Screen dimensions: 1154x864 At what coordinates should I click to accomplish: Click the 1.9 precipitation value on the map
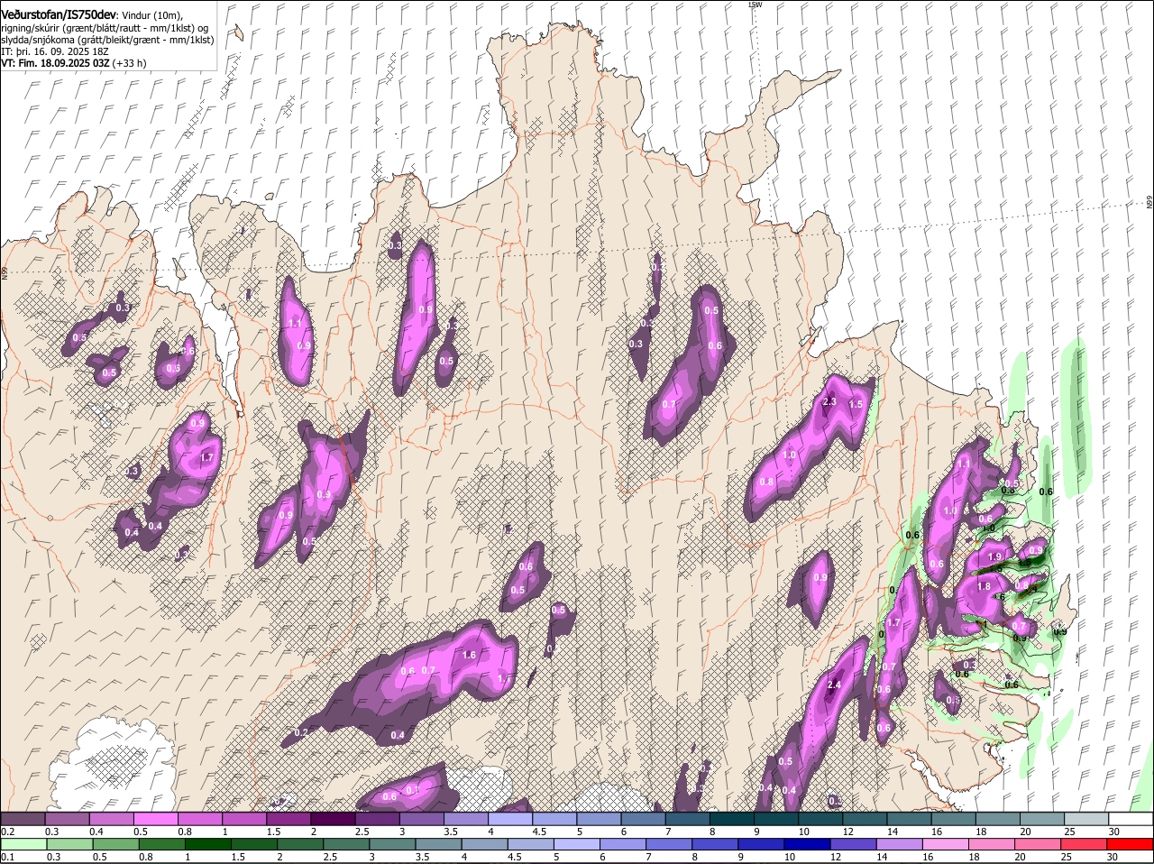(x=995, y=557)
